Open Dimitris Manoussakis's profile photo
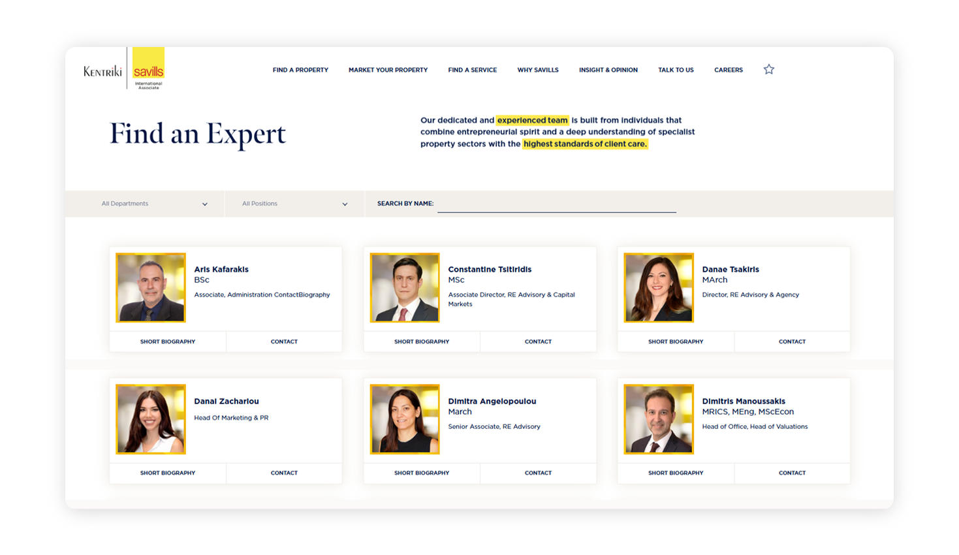This screenshot has height=555, width=959. click(658, 419)
